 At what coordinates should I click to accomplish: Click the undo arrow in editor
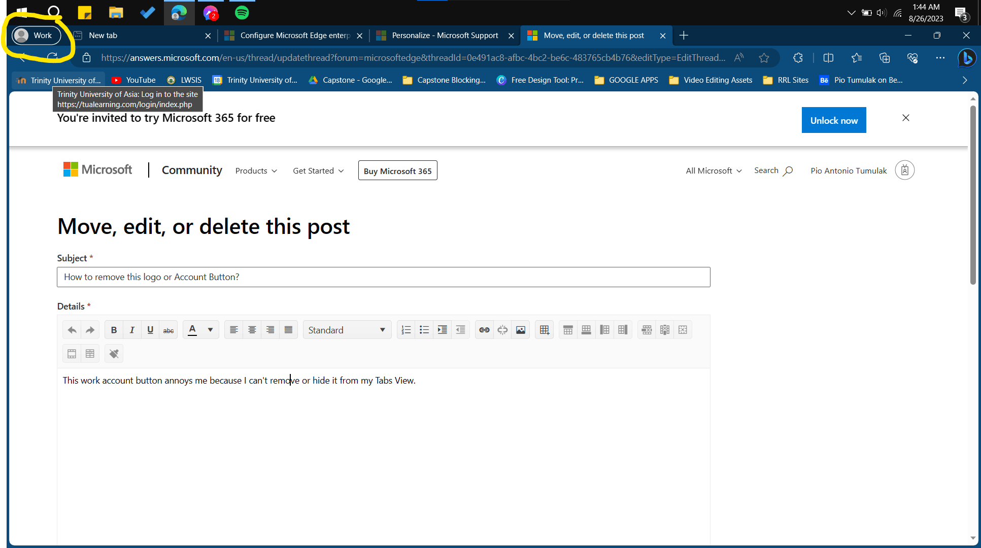tap(72, 330)
